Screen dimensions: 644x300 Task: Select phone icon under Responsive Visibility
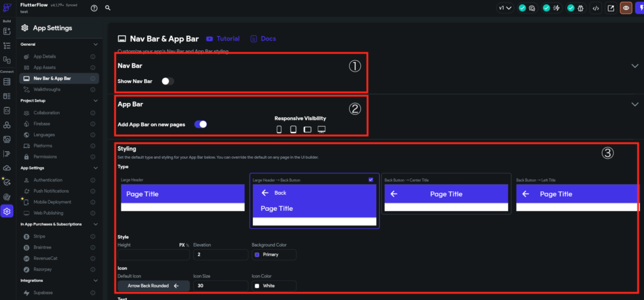point(279,129)
